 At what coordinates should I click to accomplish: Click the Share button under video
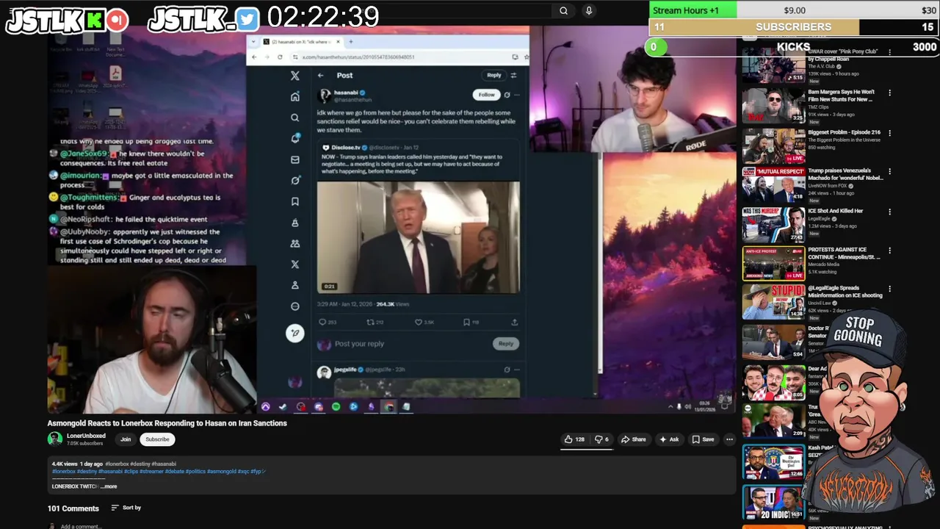(634, 439)
